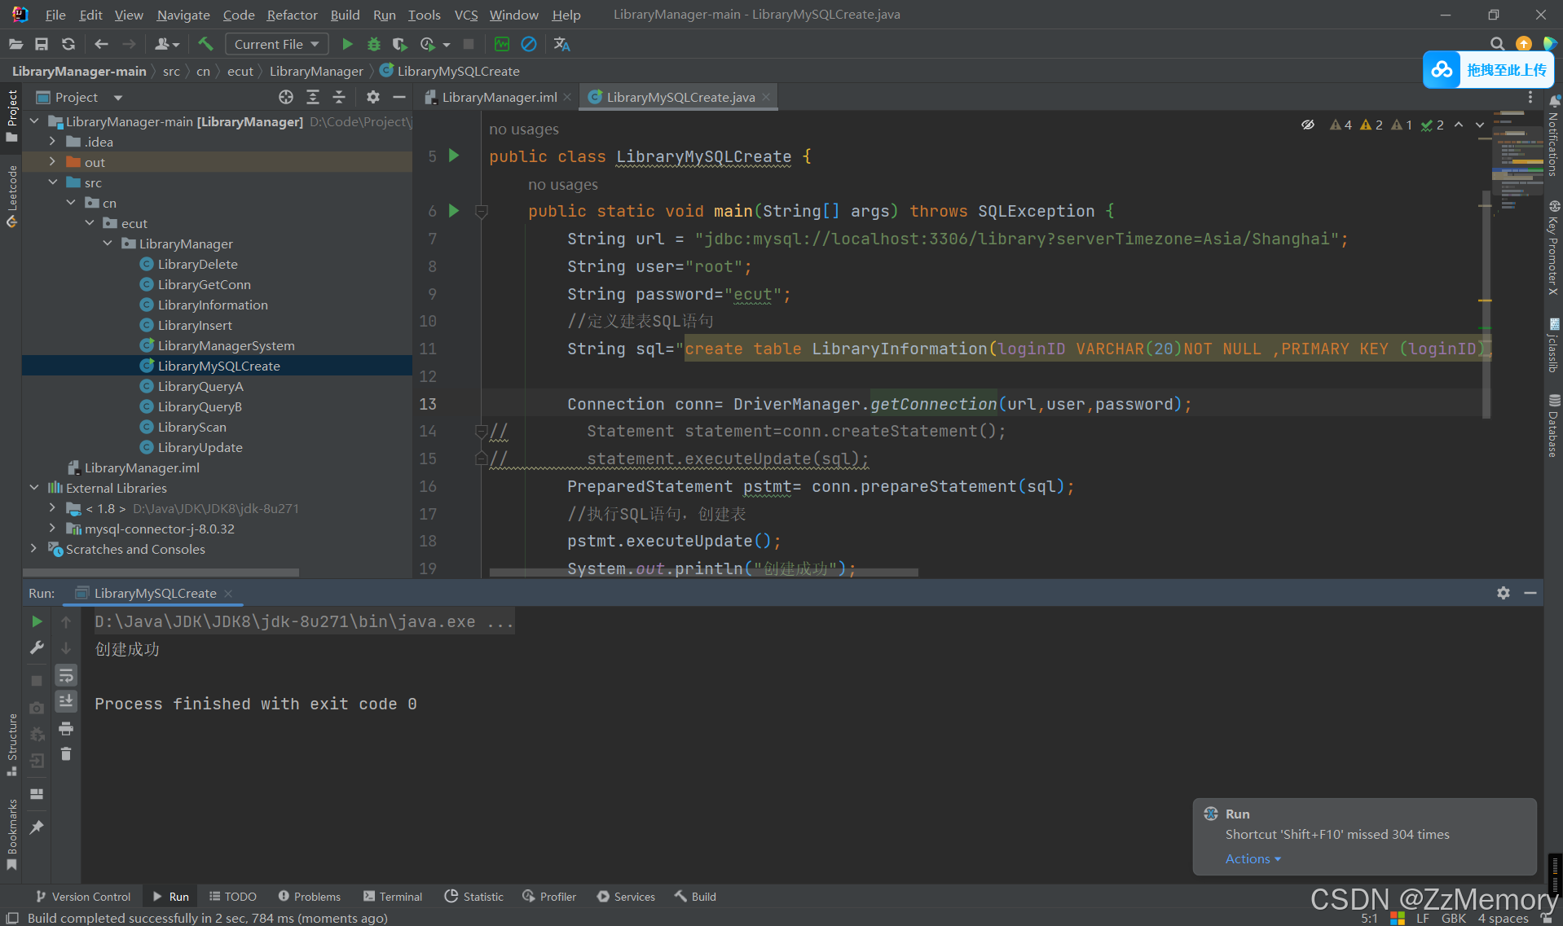Toggle the Structure side tool window
1563x926 pixels.
(x=11, y=744)
